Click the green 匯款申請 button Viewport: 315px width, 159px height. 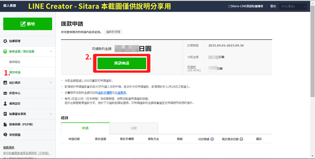pos(122,63)
